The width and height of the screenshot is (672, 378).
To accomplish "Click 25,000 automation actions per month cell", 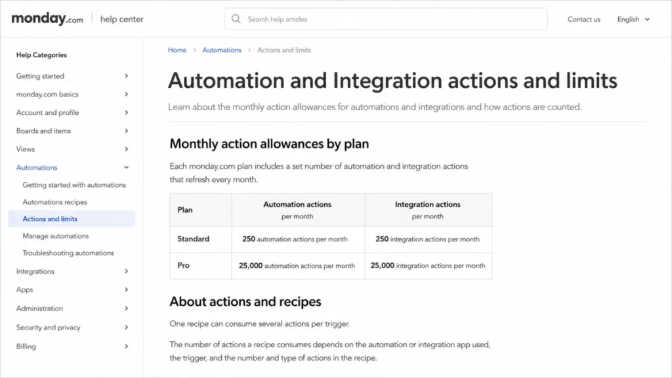I will click(x=299, y=266).
